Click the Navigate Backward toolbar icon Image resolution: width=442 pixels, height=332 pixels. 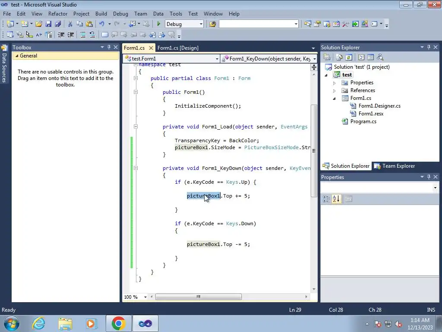(x=132, y=24)
